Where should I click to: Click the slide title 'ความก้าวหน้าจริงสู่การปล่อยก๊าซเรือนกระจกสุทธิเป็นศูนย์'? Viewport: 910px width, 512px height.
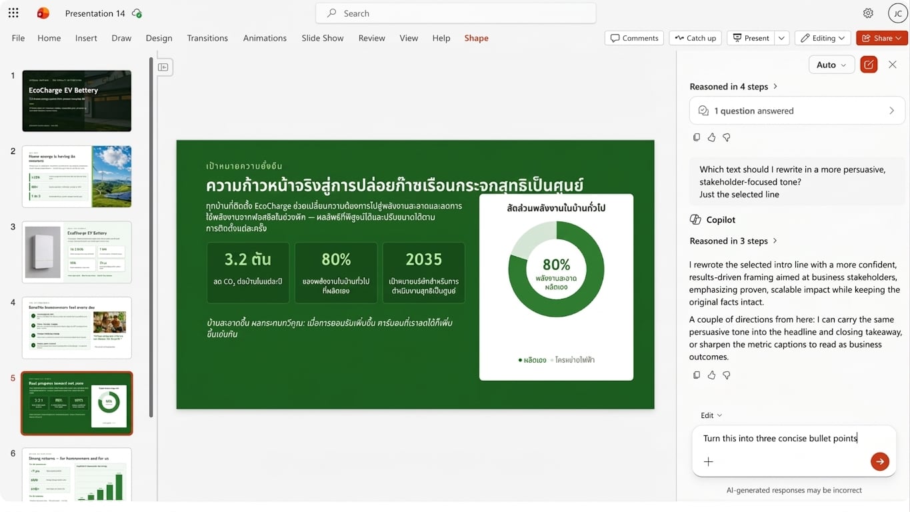point(395,184)
